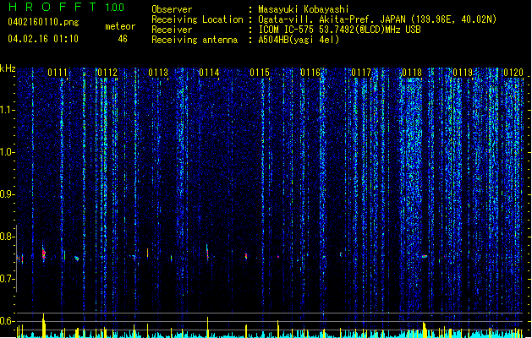Select the version number 1.00
532x338 pixels.
point(115,7)
